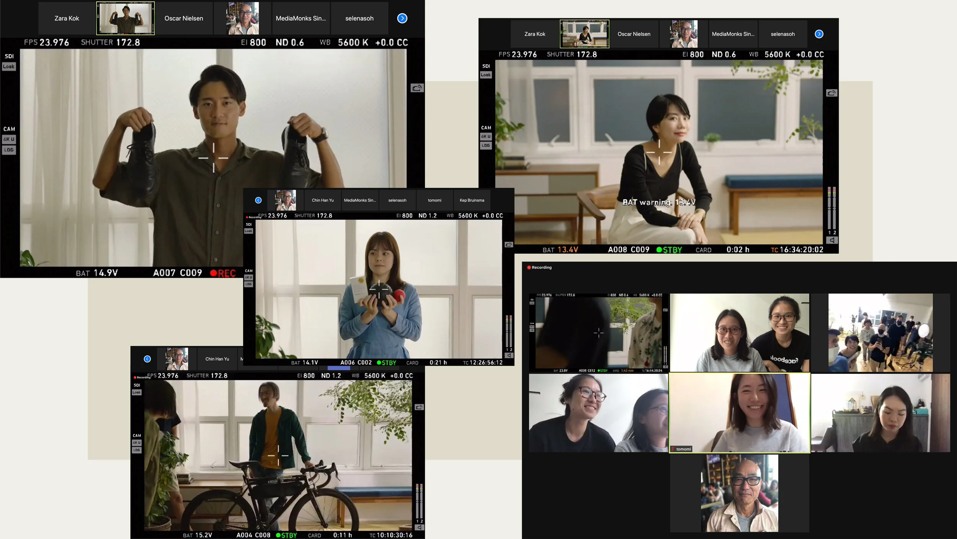Select the Zara Kok tile in the top-right window
The width and height of the screenshot is (957, 539).
(x=535, y=34)
